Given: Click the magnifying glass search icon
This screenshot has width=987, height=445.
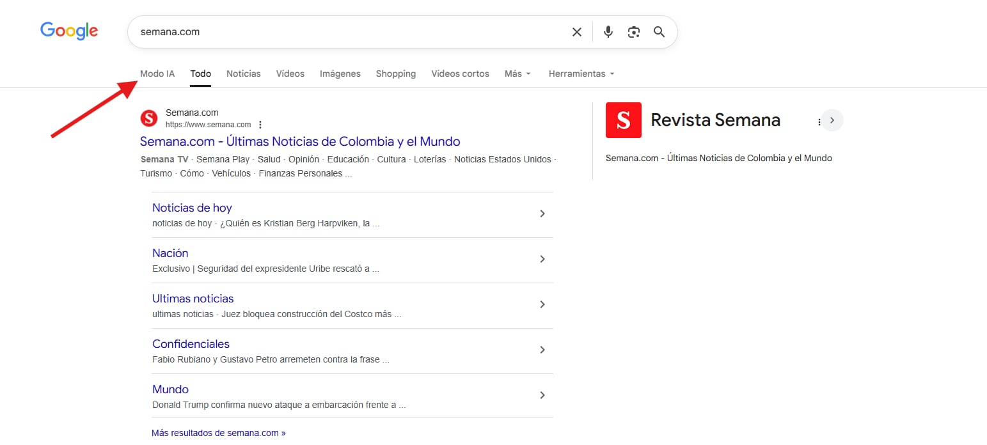Looking at the screenshot, I should [x=659, y=31].
